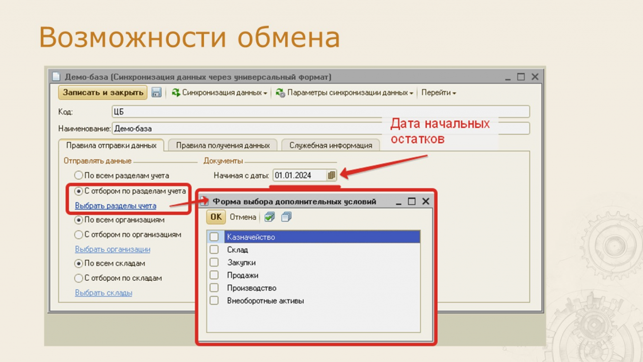
Task: Click the document icon in Демо-база title bar
Action: coord(56,77)
